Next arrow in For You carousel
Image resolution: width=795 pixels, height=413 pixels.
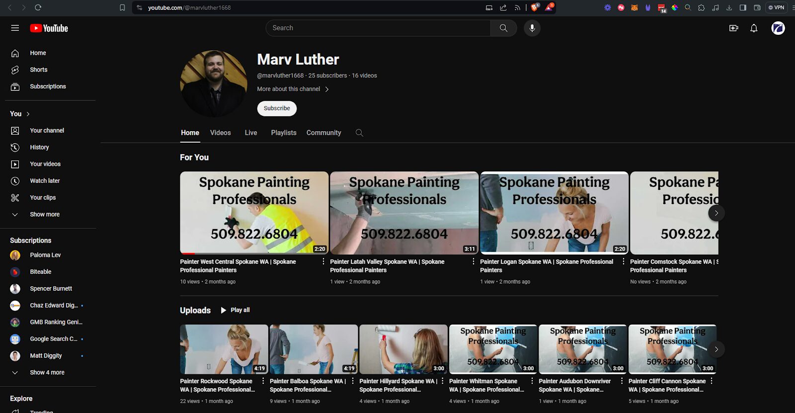click(716, 213)
